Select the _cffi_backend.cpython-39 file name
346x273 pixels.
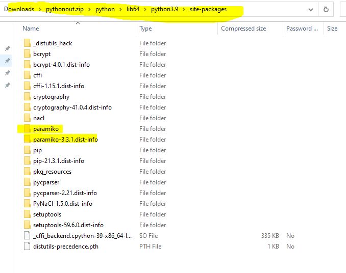(x=82, y=236)
